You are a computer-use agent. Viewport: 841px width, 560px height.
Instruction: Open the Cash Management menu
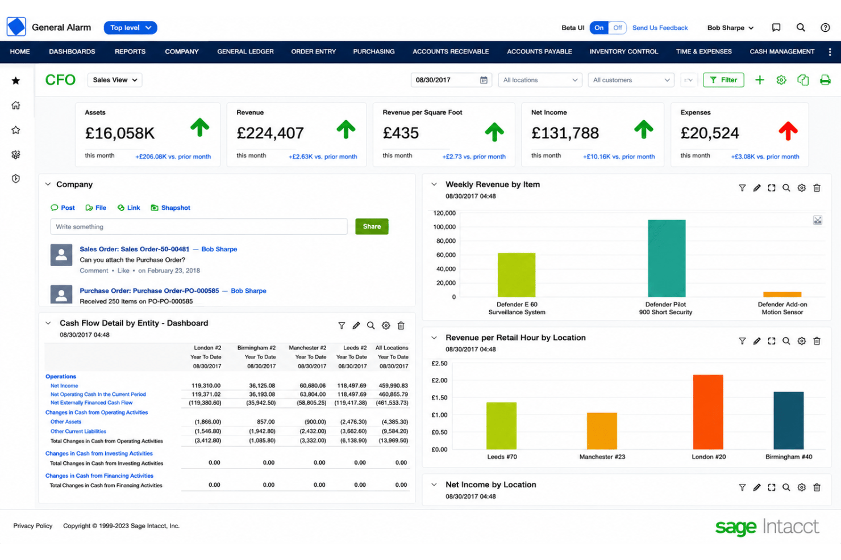tap(782, 52)
